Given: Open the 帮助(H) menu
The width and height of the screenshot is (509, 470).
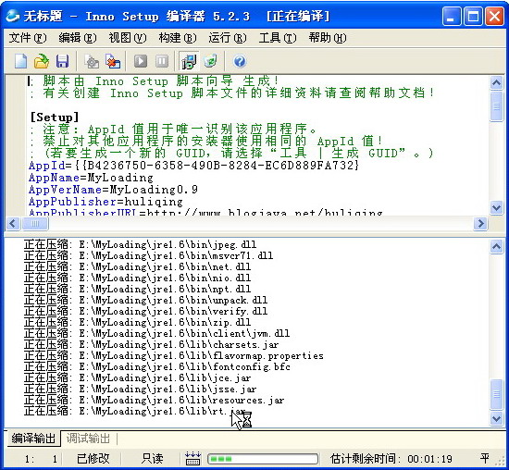Looking at the screenshot, I should pos(328,38).
